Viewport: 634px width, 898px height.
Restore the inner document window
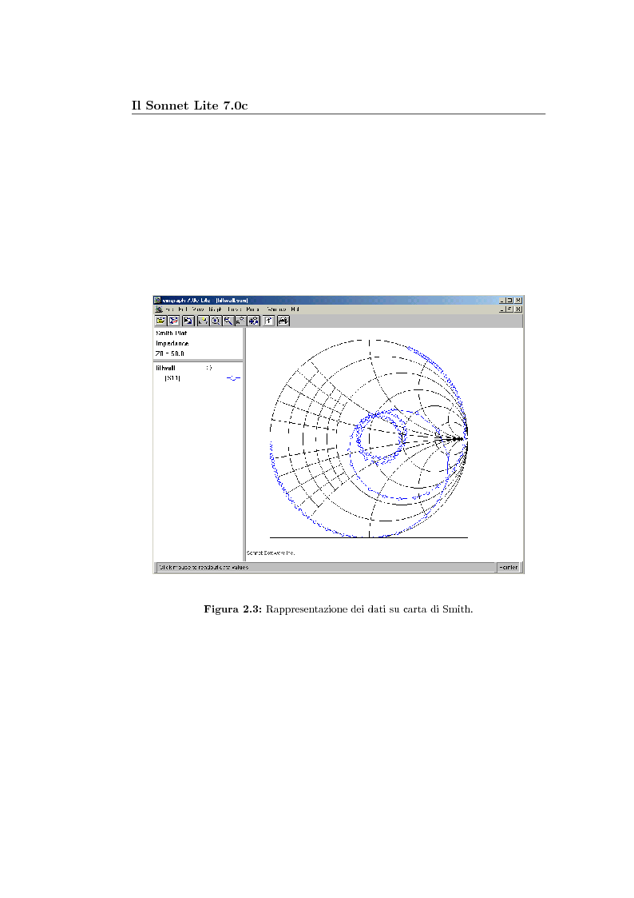[509, 309]
